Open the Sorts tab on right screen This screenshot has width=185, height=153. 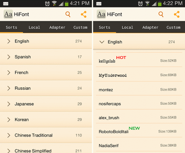point(105,27)
